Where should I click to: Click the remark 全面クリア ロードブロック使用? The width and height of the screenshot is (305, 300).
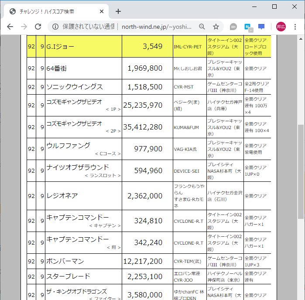point(255,47)
